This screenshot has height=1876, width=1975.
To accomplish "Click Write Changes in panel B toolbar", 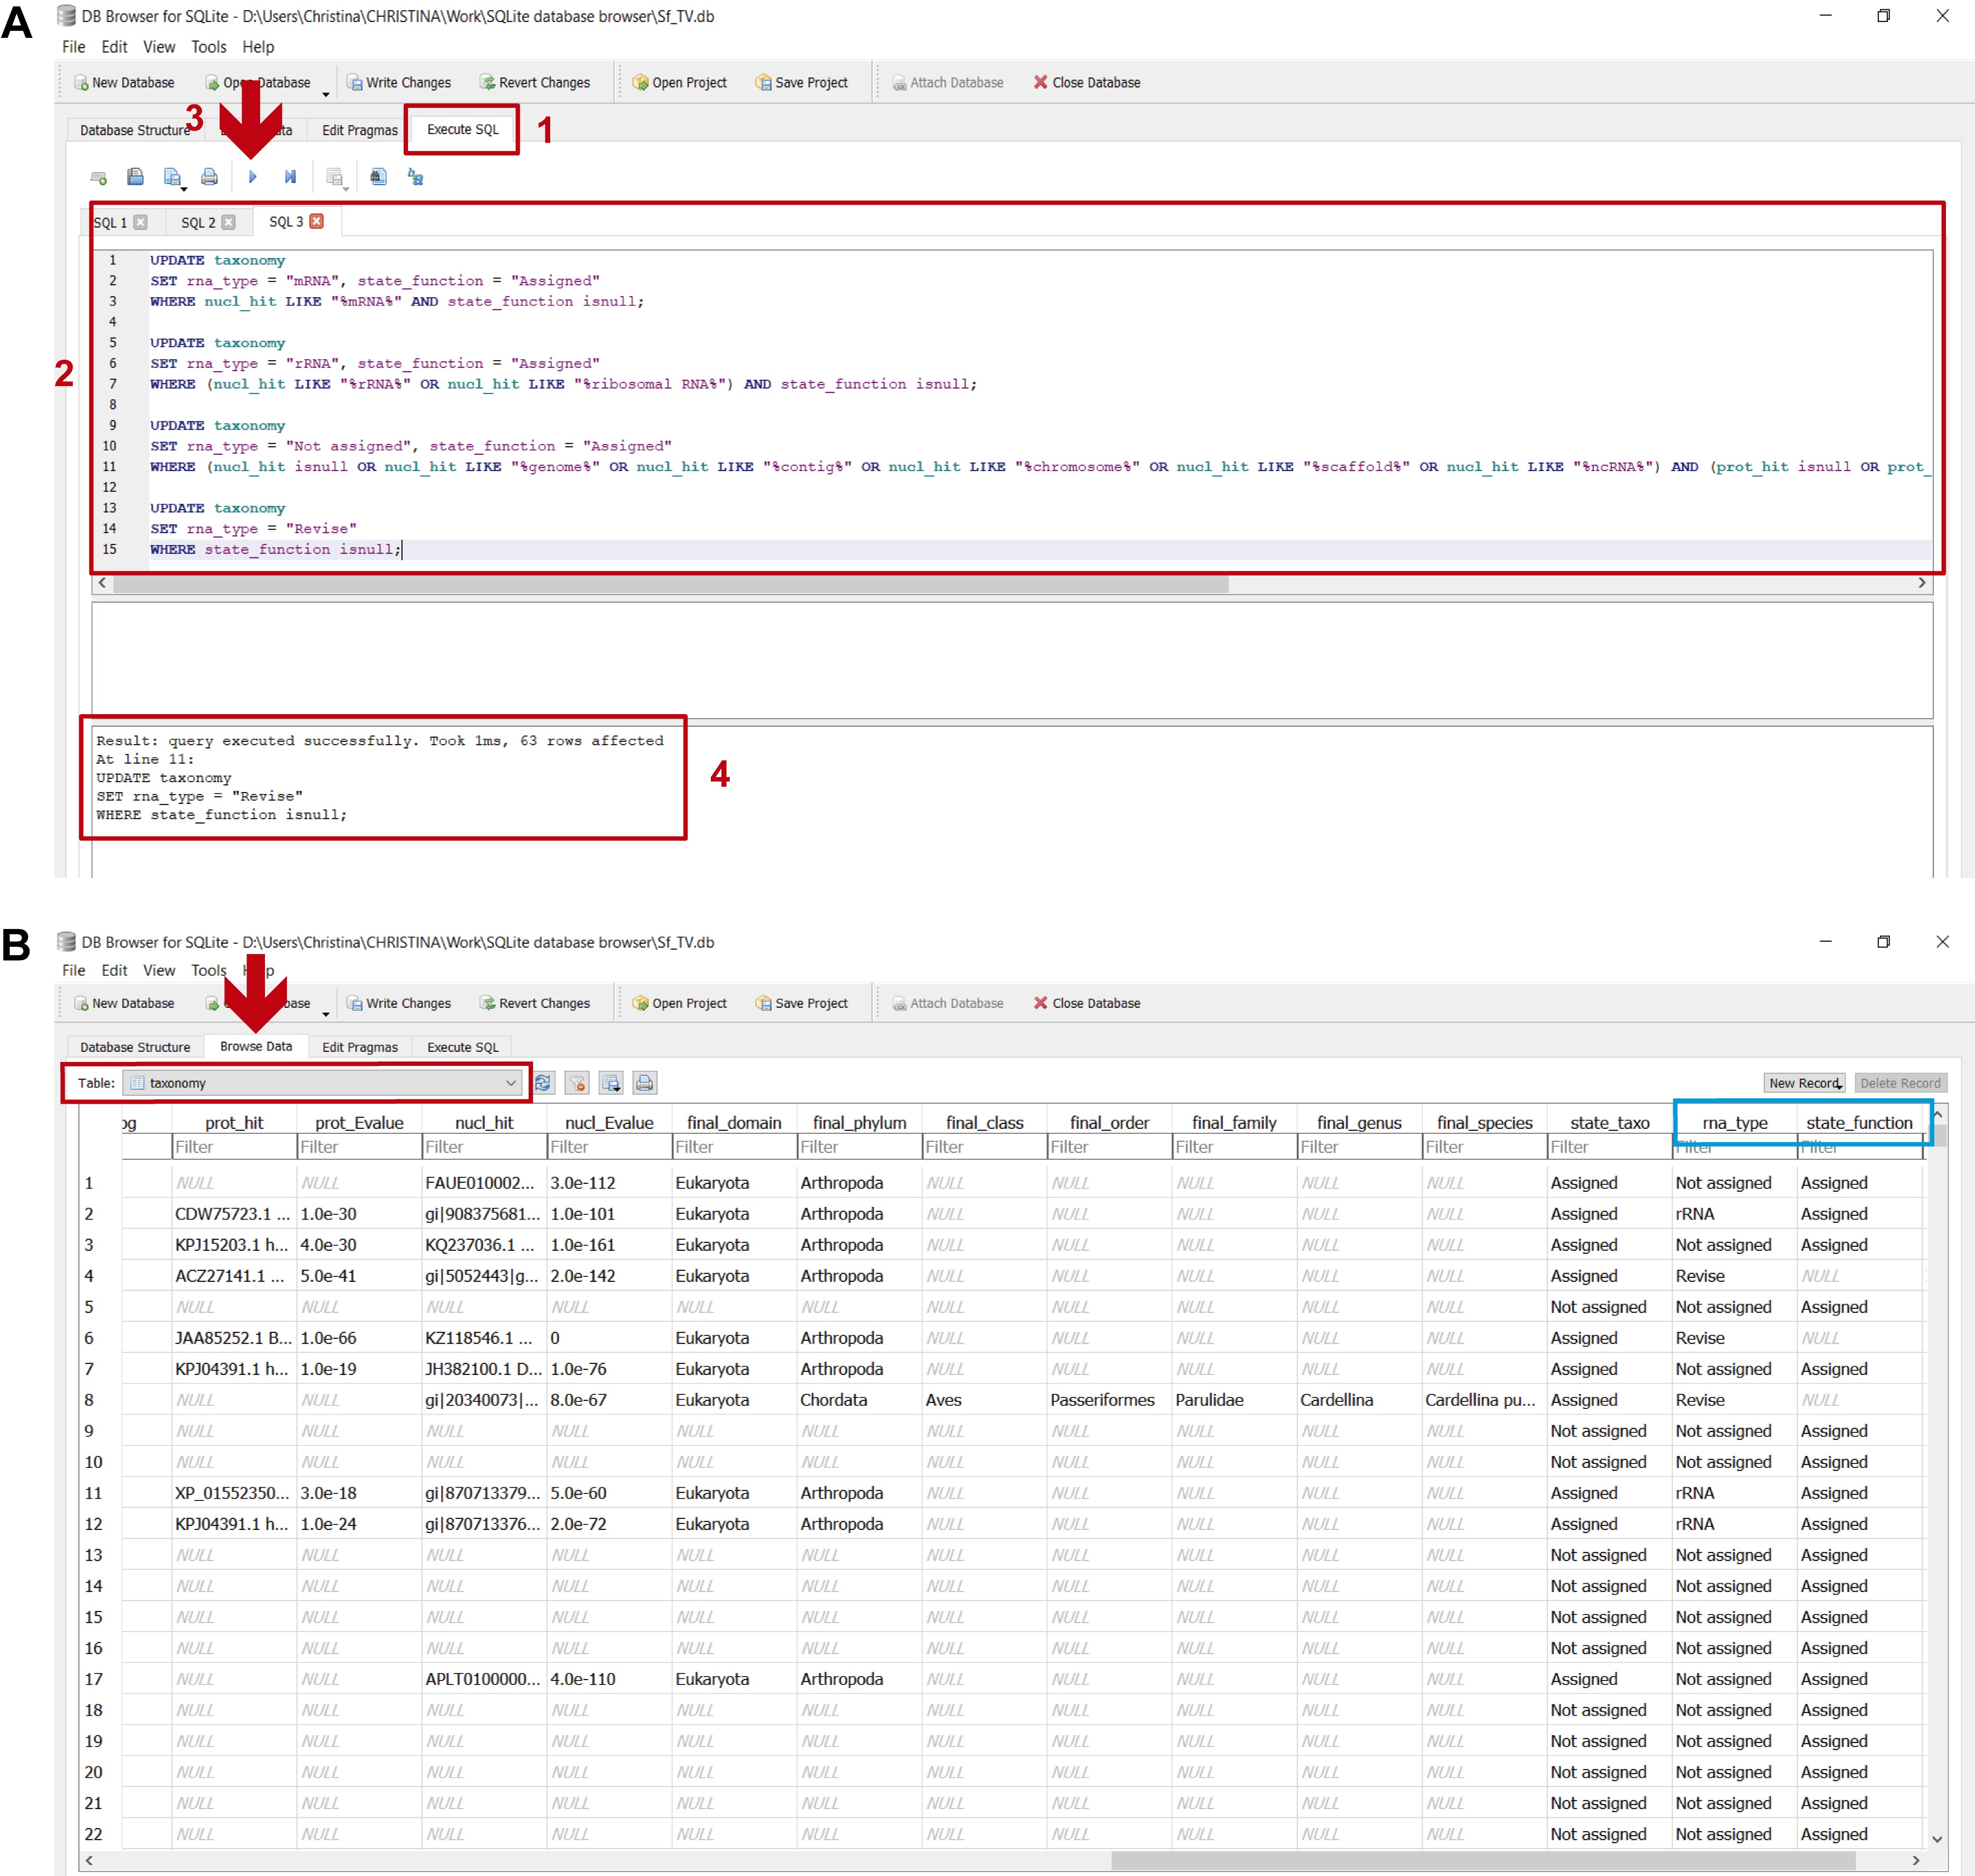I will (399, 1003).
